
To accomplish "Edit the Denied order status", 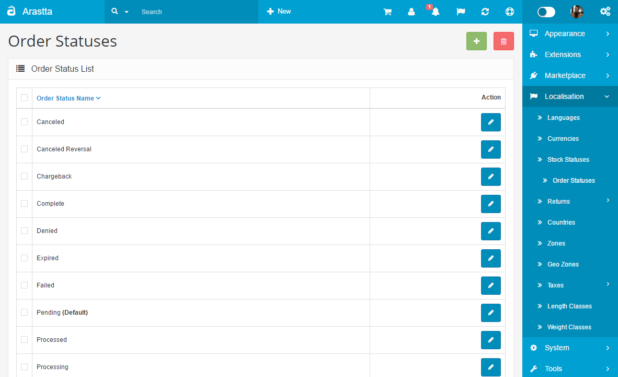I will 491,231.
